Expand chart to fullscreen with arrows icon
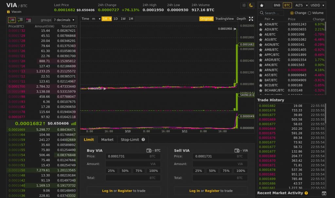This screenshot has width=335, height=198. click(x=251, y=19)
